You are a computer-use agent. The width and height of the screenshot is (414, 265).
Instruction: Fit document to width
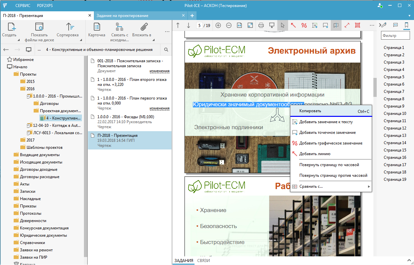[x=239, y=25]
